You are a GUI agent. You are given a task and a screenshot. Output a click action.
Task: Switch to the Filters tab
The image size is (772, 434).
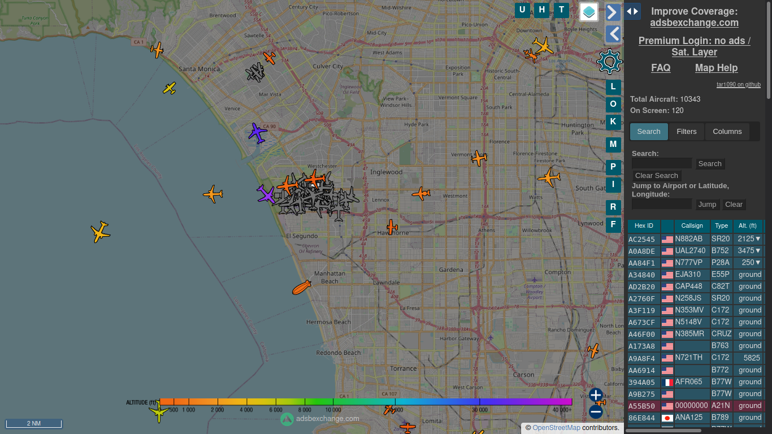(x=687, y=132)
